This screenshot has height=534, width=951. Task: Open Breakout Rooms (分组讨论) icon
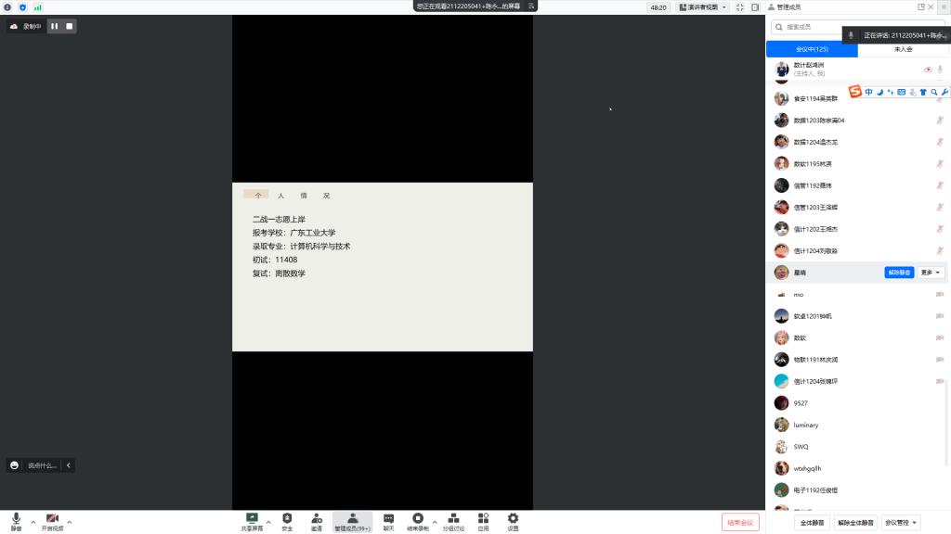pyautogui.click(x=453, y=520)
